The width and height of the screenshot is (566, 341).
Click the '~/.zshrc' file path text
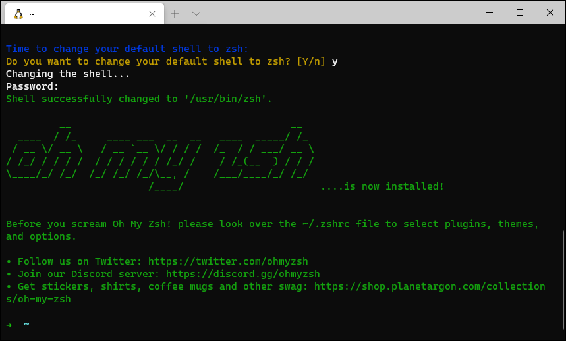tap(326, 224)
